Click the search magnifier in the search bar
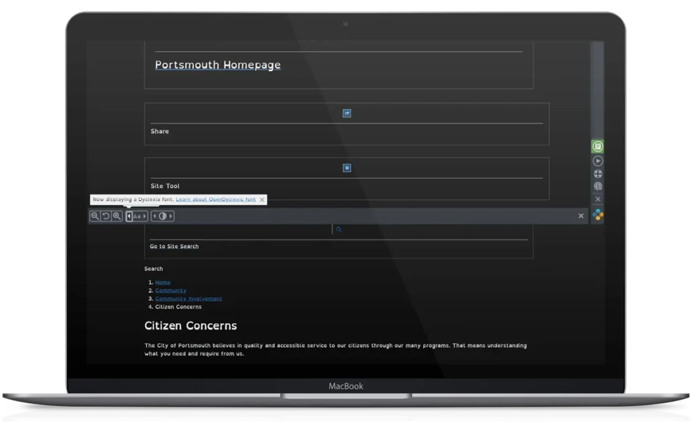This screenshot has width=692, height=422. click(339, 229)
